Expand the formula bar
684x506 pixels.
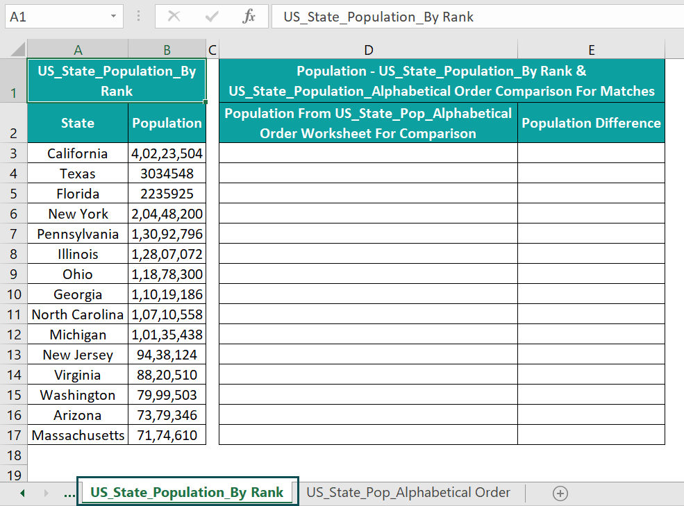(x=677, y=16)
